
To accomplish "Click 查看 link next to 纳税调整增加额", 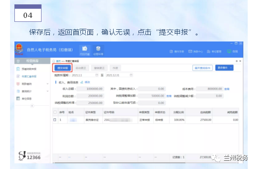I will pos(169,96).
